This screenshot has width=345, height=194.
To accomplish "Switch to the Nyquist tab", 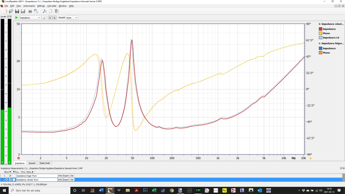I will coord(32,163).
